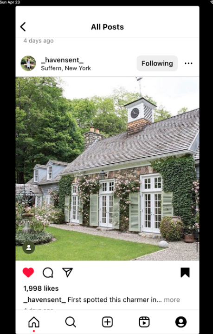Image resolution: width=213 pixels, height=334 pixels.
Task: Go to Home tab
Action: coord(34,322)
